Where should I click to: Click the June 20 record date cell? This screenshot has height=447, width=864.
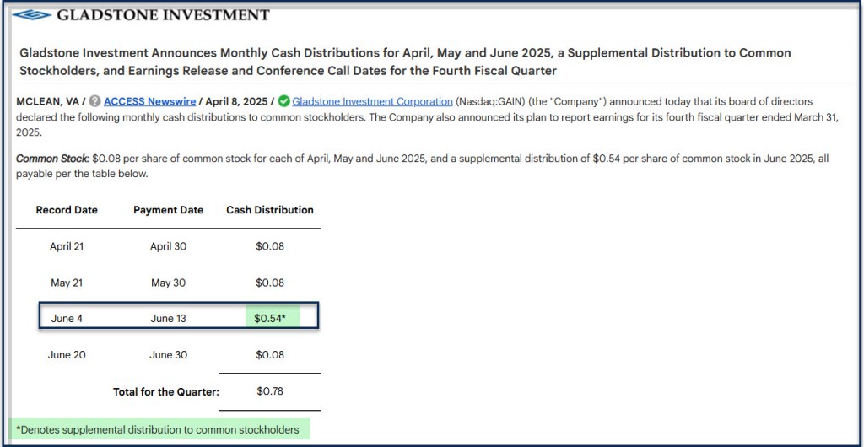point(67,355)
